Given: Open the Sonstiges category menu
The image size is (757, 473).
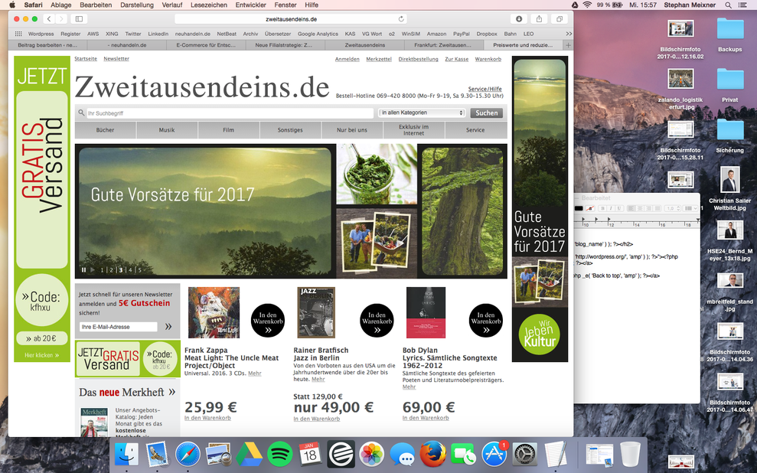Looking at the screenshot, I should (x=290, y=130).
